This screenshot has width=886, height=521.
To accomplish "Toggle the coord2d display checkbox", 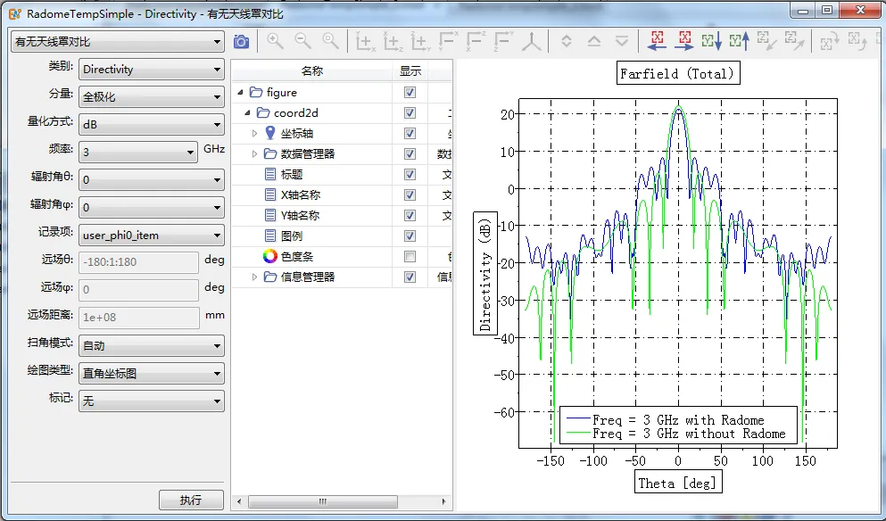I will coord(410,113).
